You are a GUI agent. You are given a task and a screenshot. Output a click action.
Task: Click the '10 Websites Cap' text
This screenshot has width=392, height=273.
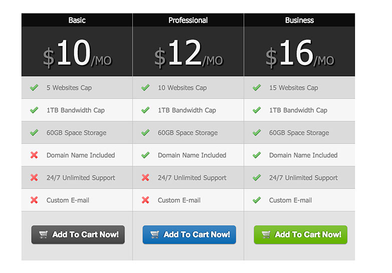click(182, 88)
